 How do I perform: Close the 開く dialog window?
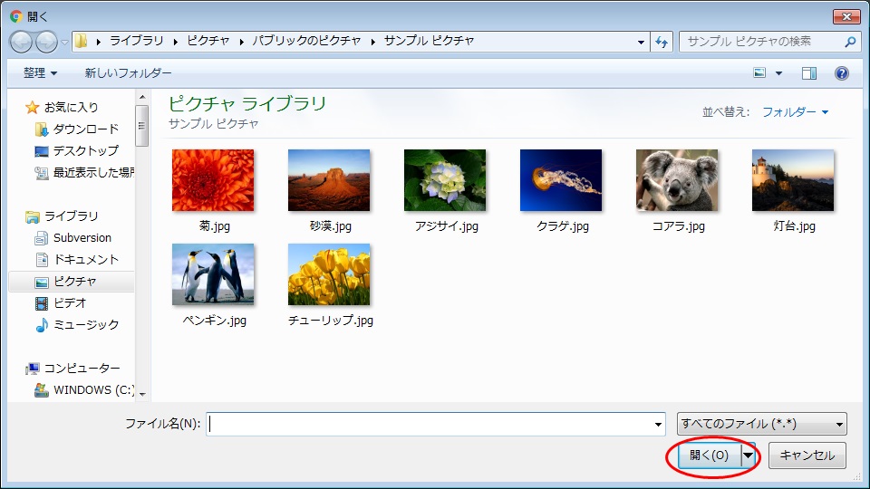846,16
